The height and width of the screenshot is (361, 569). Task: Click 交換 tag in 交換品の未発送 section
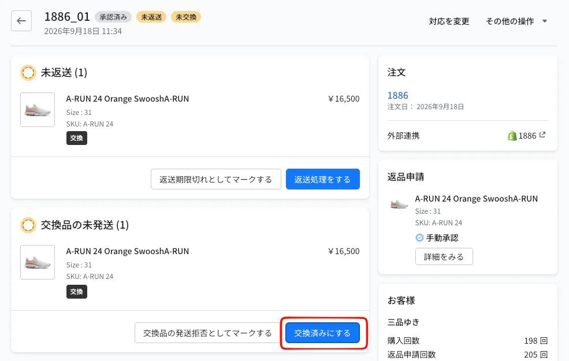tap(77, 292)
